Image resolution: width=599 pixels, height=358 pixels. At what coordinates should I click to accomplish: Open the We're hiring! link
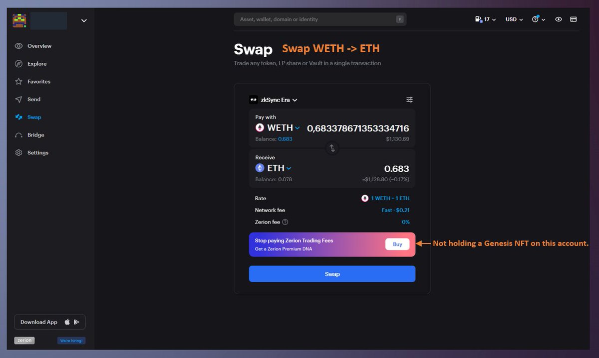pos(71,341)
